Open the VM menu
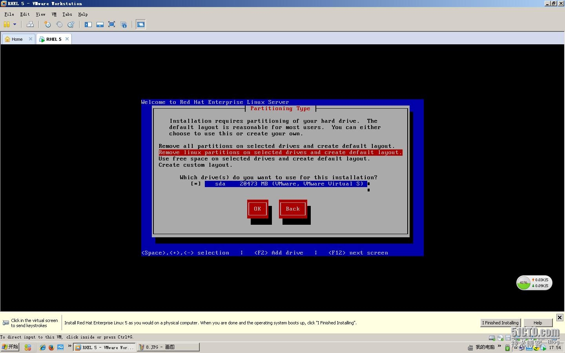 [x=54, y=14]
